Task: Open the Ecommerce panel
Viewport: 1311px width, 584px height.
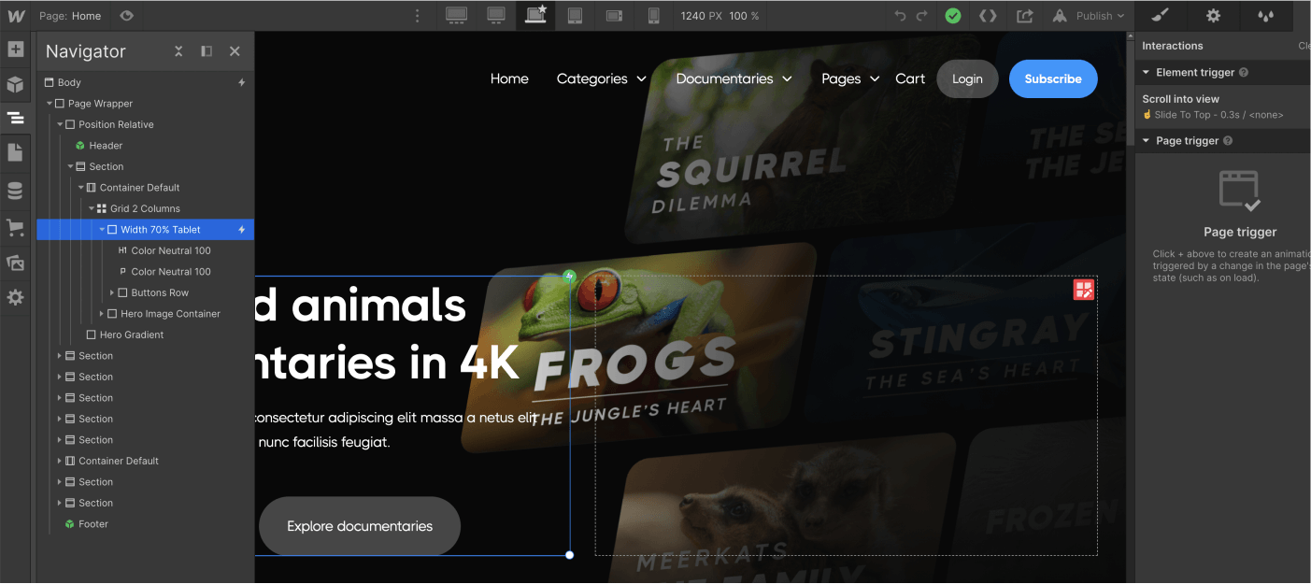Action: pos(15,226)
